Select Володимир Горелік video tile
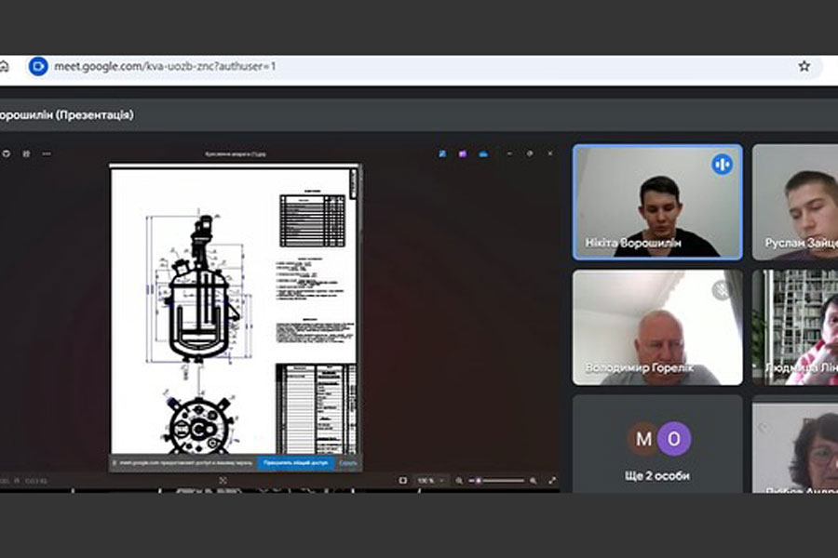The height and width of the screenshot is (558, 838). (x=657, y=327)
